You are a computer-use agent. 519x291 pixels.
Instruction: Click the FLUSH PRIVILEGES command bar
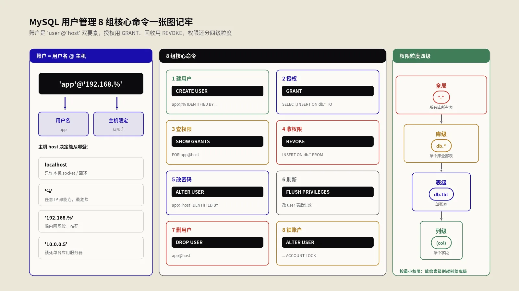(328, 192)
